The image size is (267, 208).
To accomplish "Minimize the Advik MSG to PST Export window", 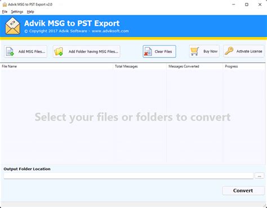I will click(x=234, y=5).
